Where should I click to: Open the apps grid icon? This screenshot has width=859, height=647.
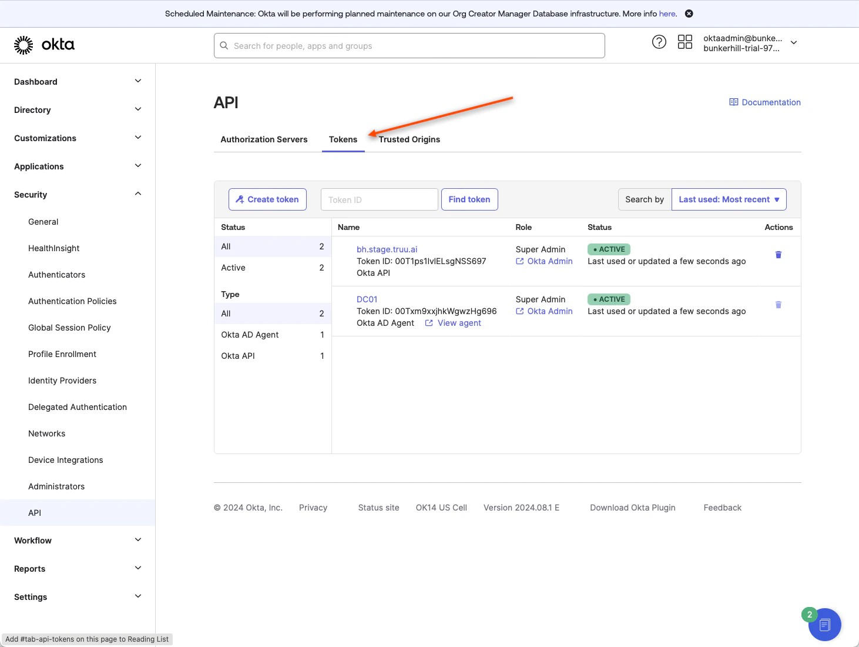[x=685, y=42]
